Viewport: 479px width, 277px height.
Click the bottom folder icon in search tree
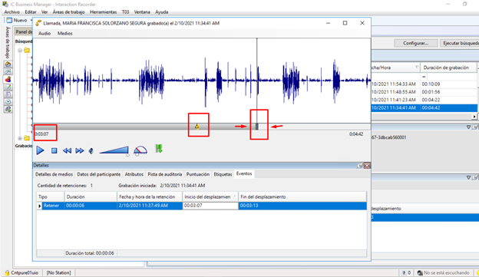[27, 138]
